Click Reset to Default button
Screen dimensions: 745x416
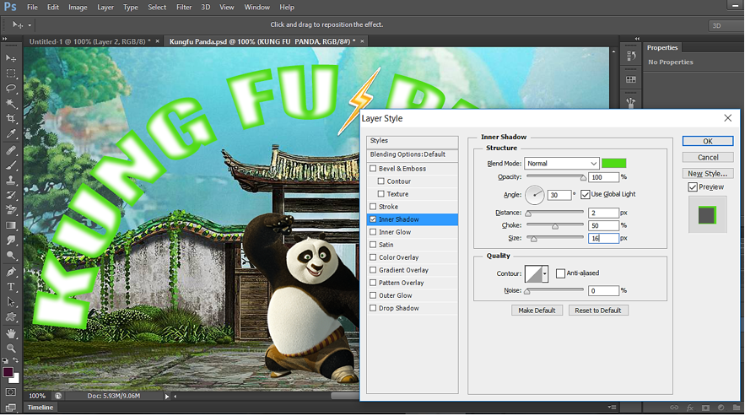(598, 311)
